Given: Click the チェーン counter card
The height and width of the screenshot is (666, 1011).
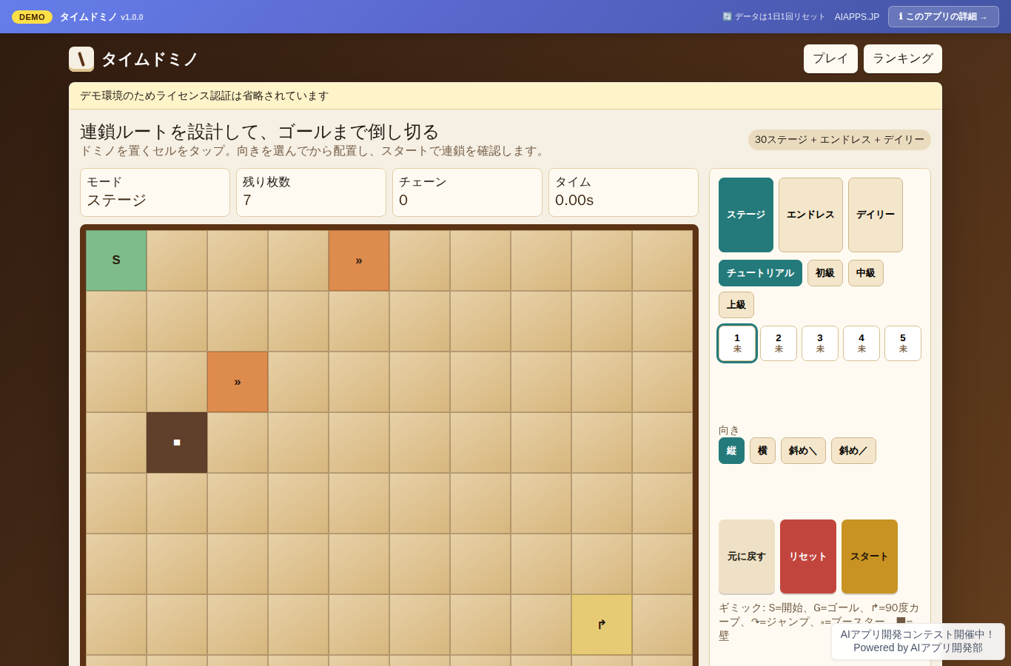Looking at the screenshot, I should pos(467,192).
